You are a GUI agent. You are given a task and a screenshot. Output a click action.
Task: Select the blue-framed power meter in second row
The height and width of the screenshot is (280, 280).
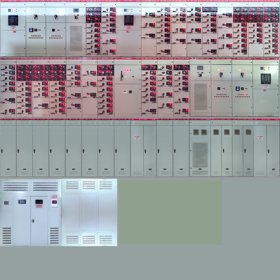pos(238,88)
